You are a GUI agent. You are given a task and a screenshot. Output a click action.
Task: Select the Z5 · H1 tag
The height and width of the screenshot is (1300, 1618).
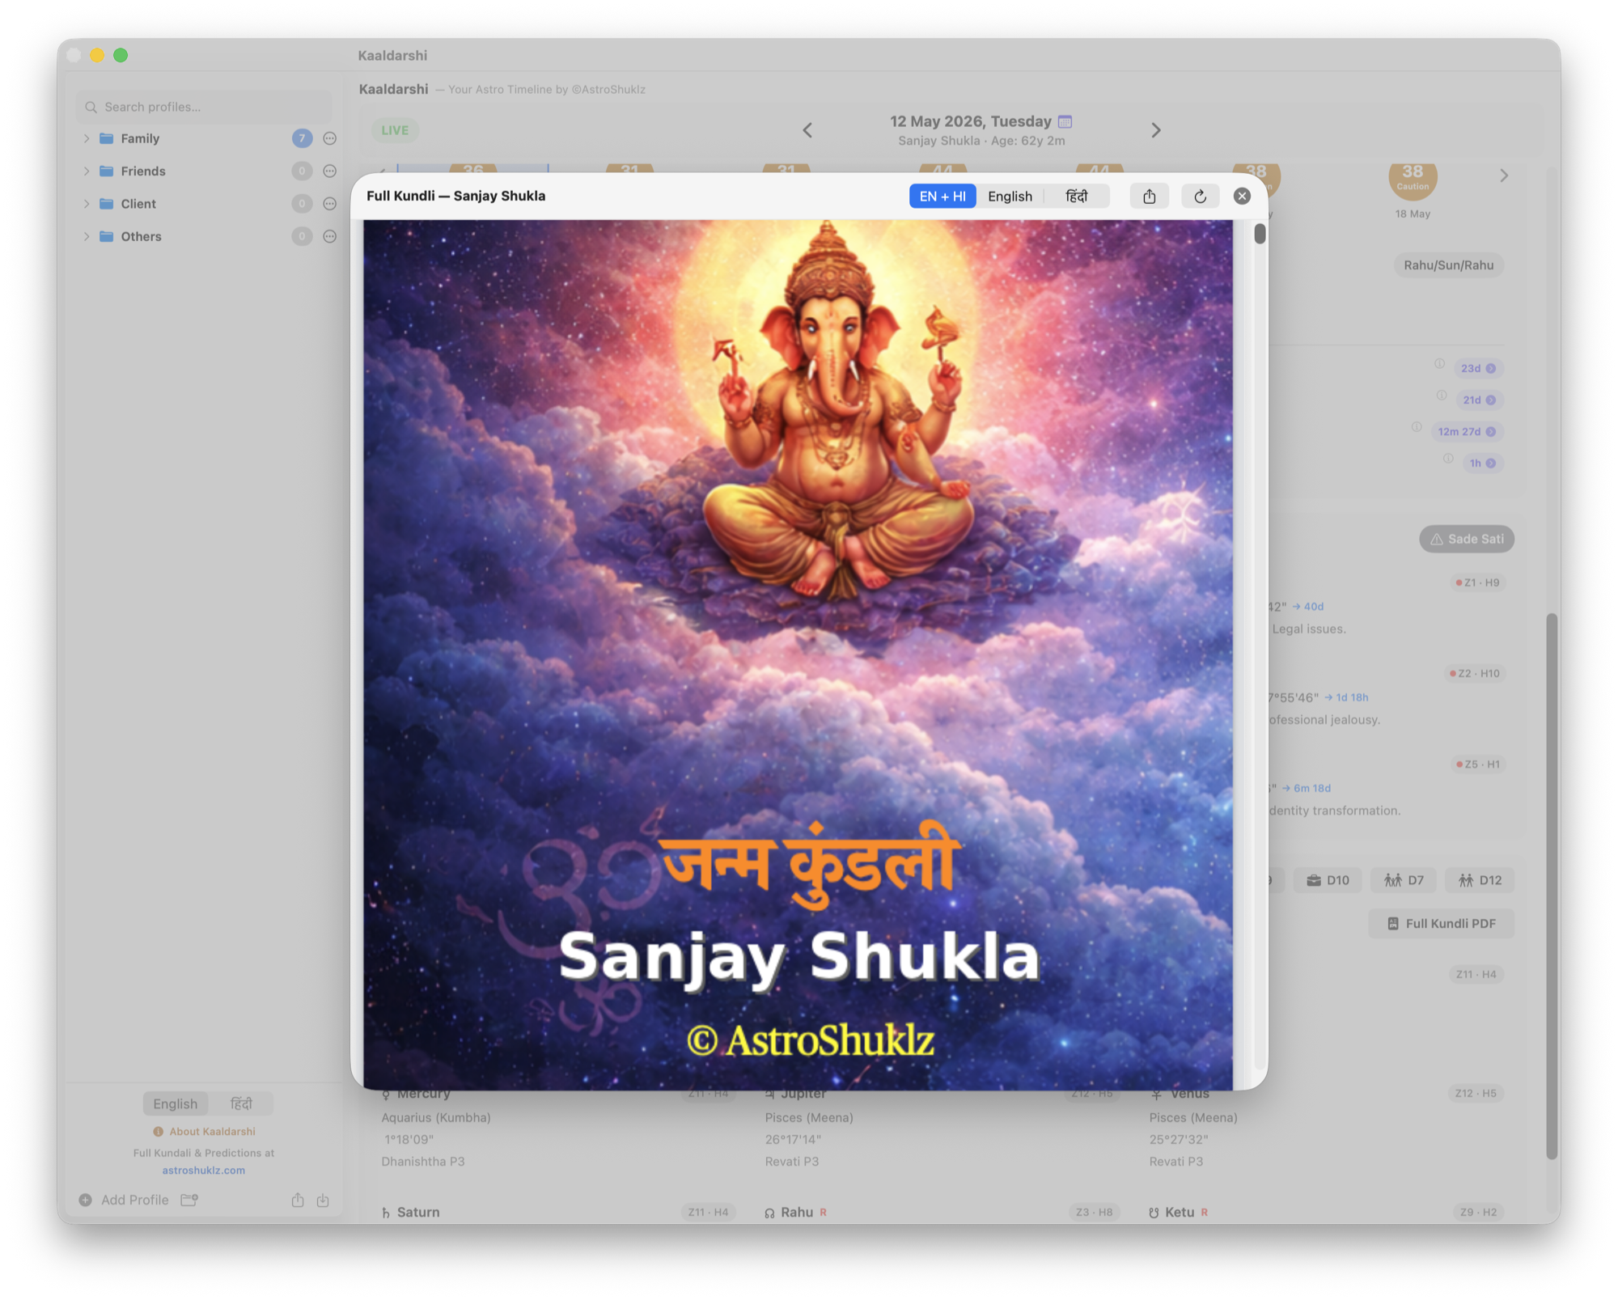coord(1477,764)
